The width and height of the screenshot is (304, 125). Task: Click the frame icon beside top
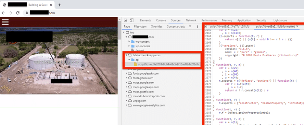(x=127, y=33)
